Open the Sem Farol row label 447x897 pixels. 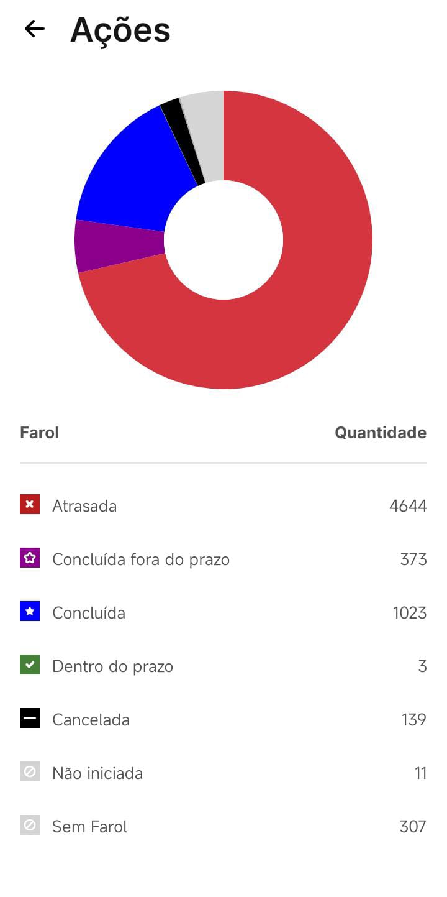pyautogui.click(x=89, y=827)
